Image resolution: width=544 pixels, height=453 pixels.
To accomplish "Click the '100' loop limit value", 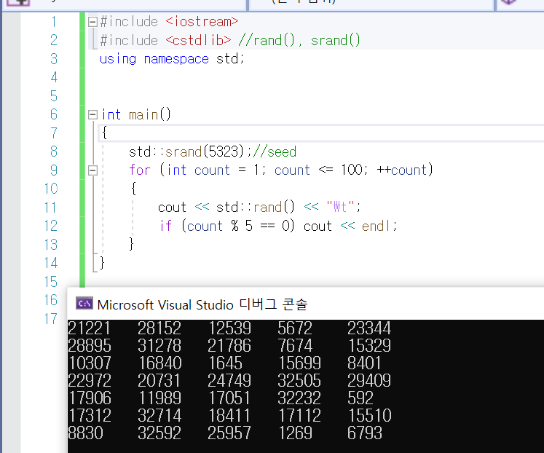I will point(352,170).
